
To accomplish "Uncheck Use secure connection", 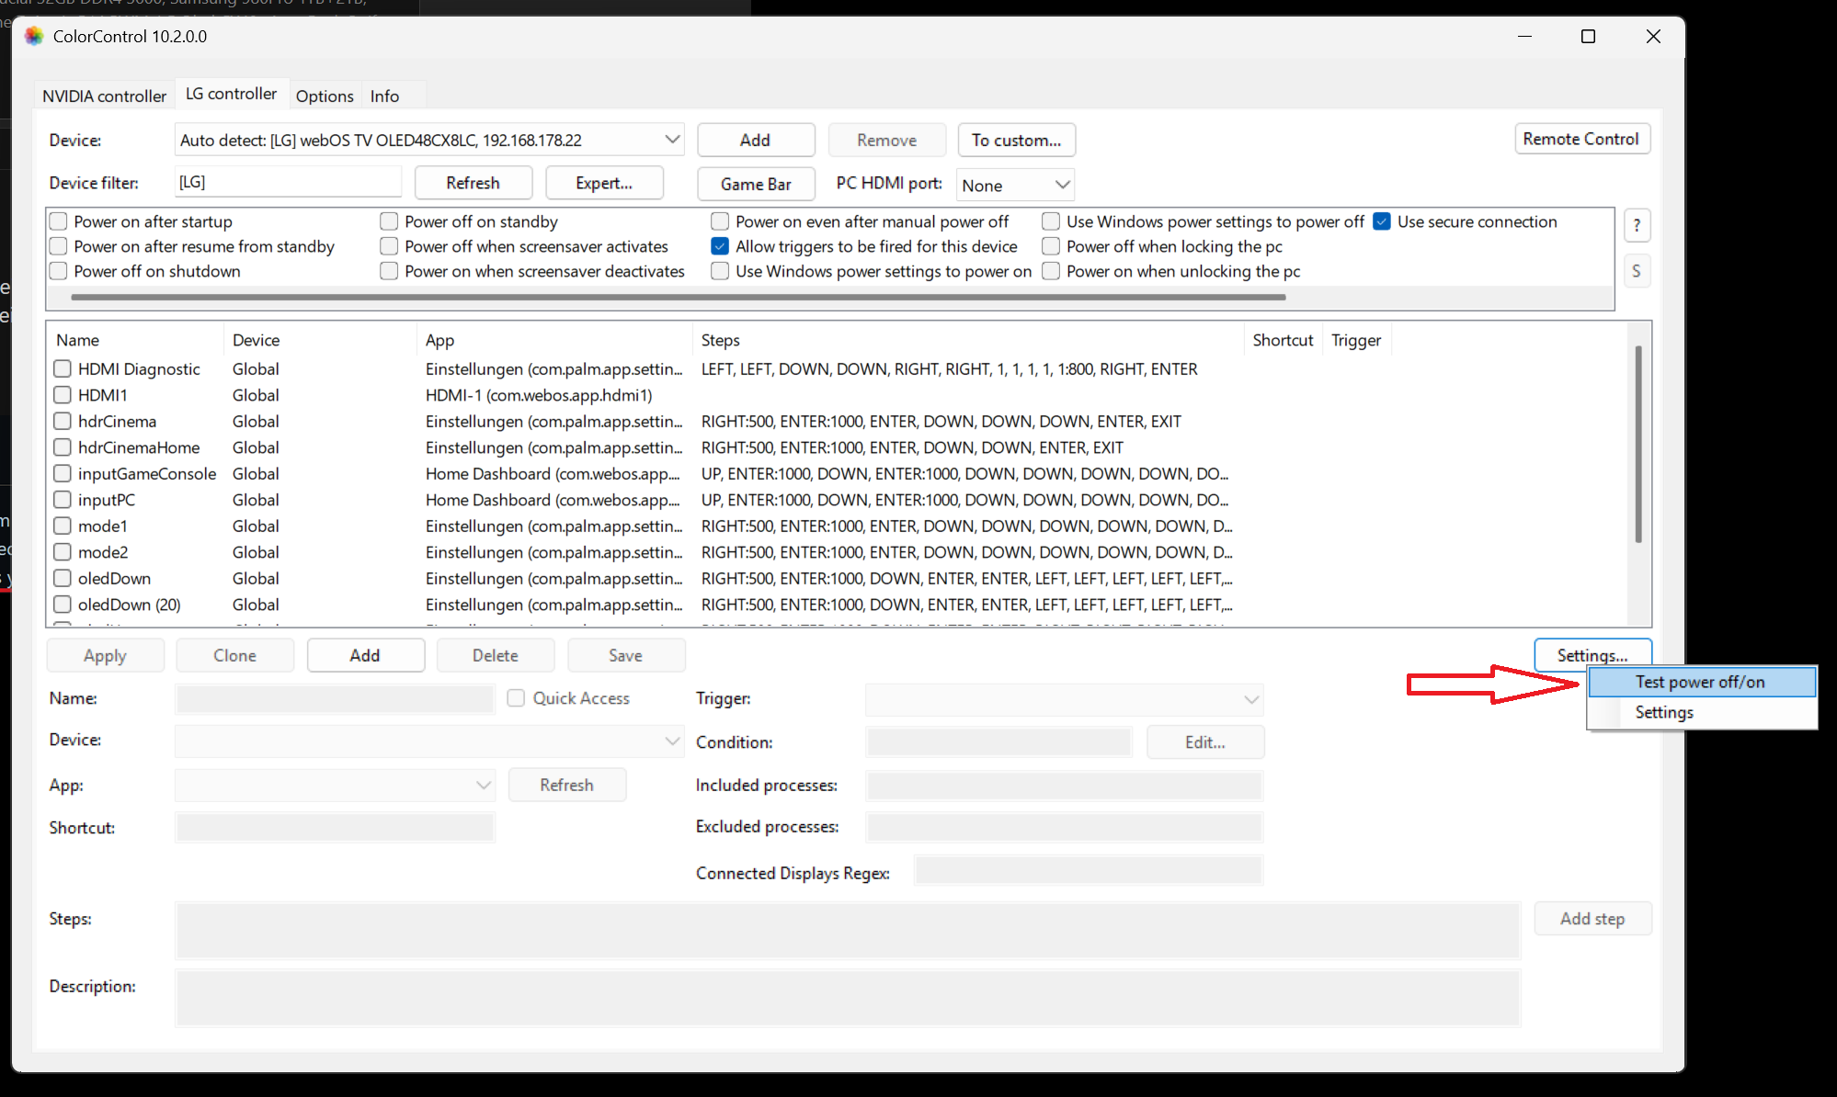I will pos(1382,221).
